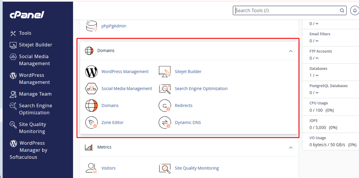Click the Zone Editor icon

tap(92, 122)
